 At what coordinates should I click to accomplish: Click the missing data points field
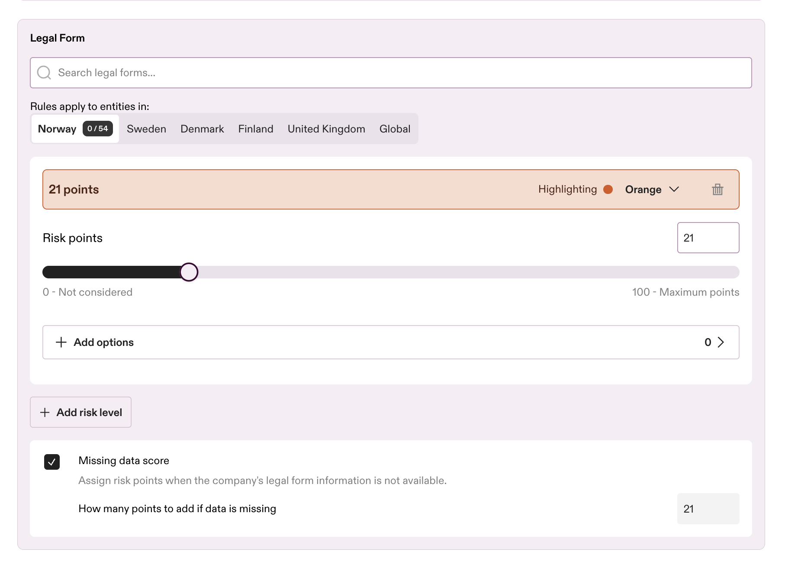(x=708, y=509)
